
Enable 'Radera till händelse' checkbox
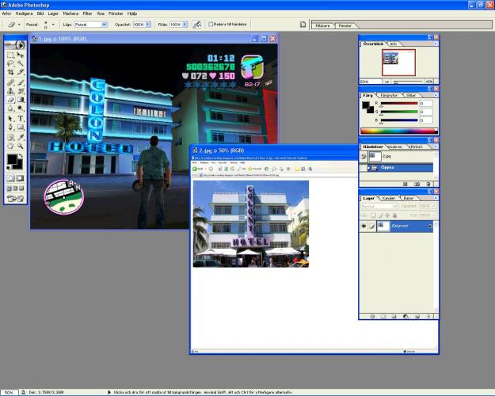[211, 25]
